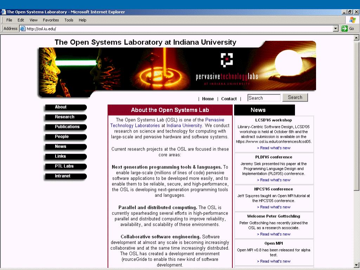Click the site Search text field

pyautogui.click(x=264, y=98)
